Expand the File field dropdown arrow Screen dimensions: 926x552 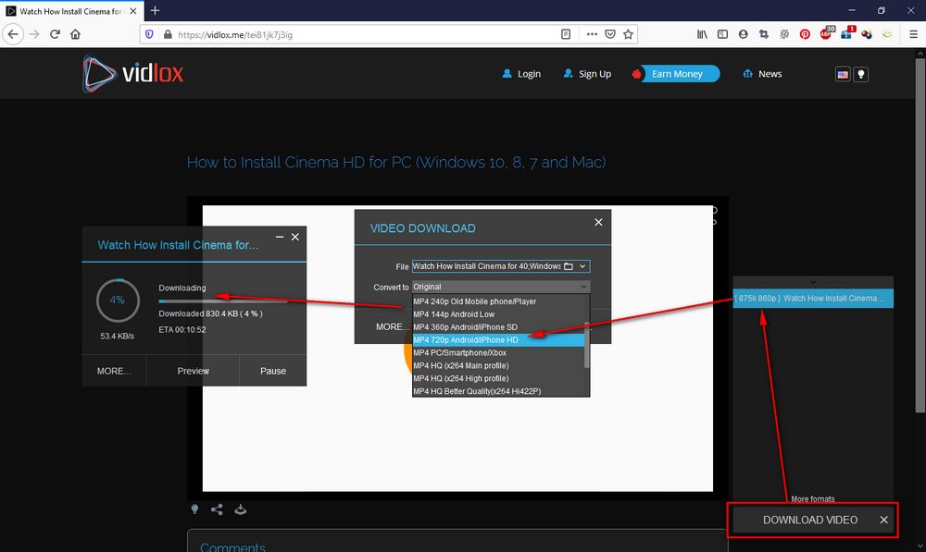coord(582,266)
